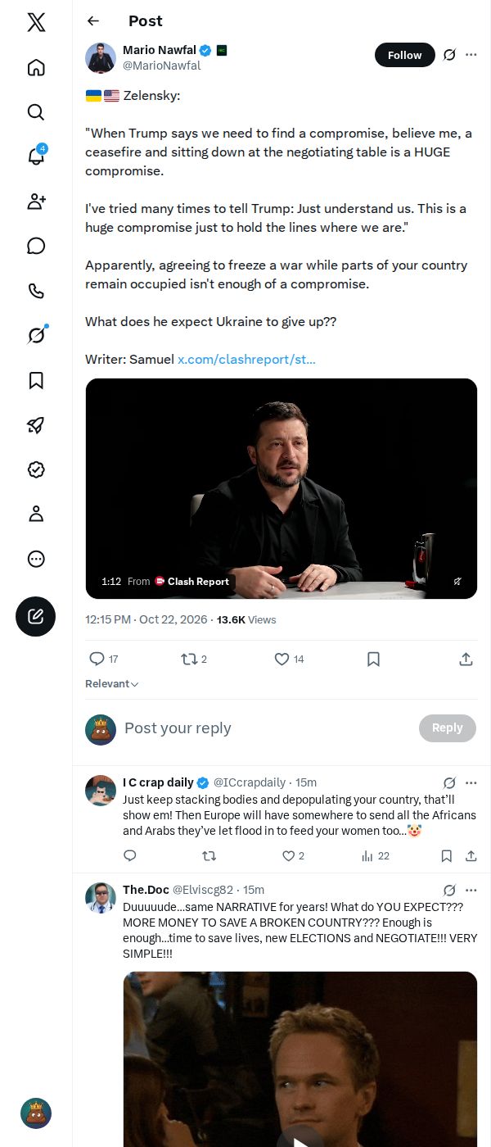Like Mario Nawfal's post
Image resolution: width=491 pixels, height=1147 pixels.
(x=289, y=659)
